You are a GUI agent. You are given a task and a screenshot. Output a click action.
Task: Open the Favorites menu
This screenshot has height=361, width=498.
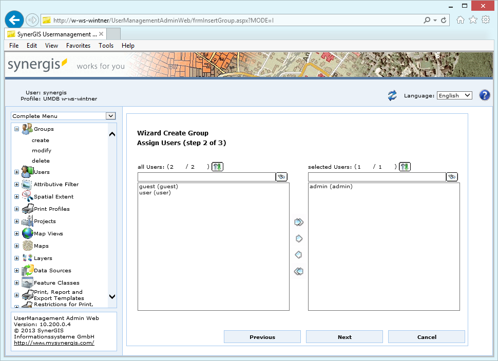pyautogui.click(x=78, y=46)
